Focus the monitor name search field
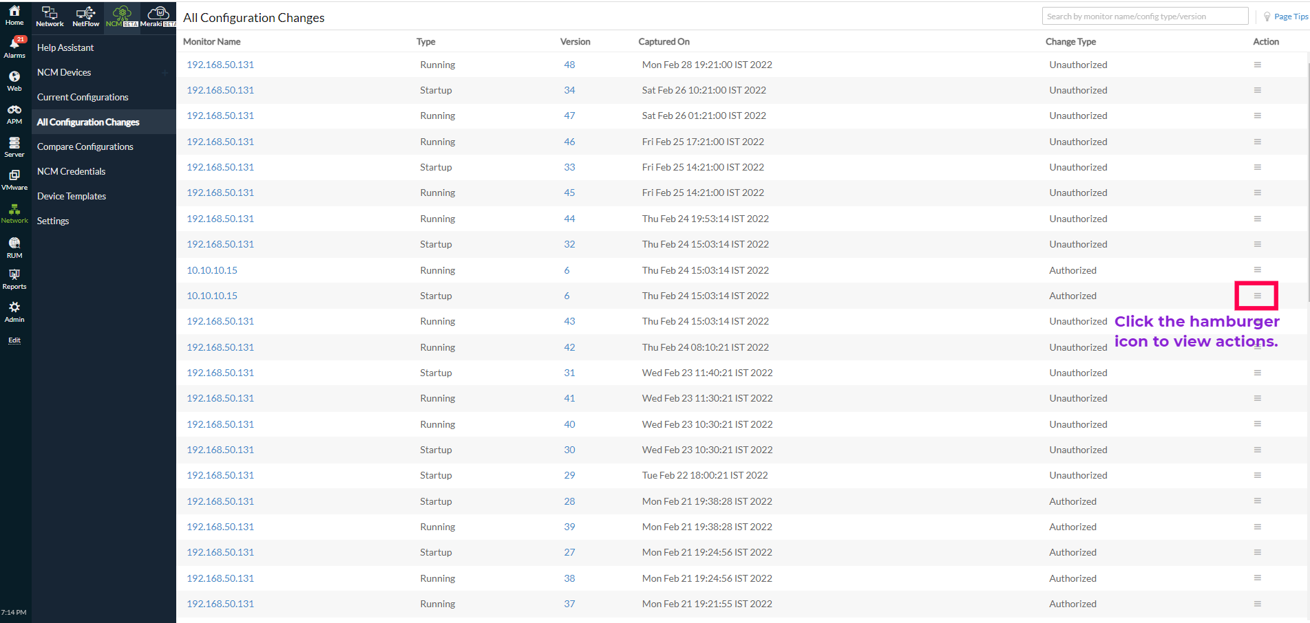Screen dimensions: 1310x623 (1144, 17)
